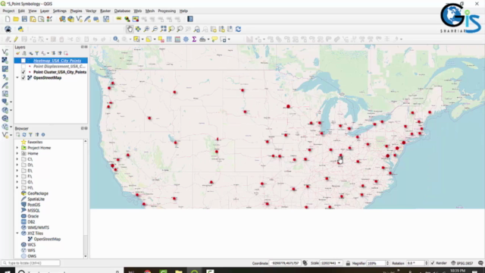Click the Magnifier stepper arrows
This screenshot has width=485, height=273.
click(387, 263)
